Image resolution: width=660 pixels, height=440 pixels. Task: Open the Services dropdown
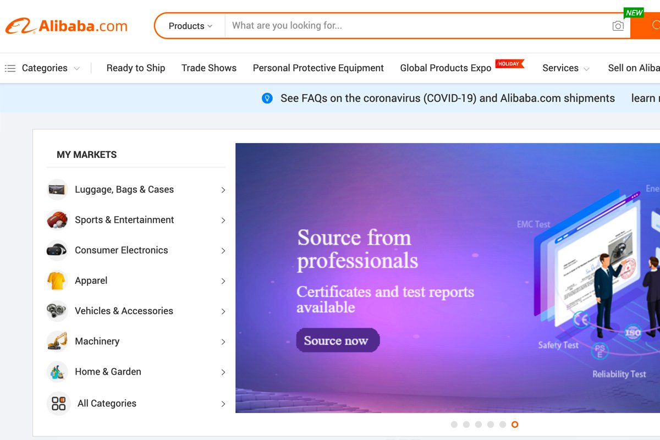point(566,68)
